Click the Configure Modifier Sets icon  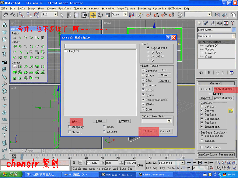pos(231,73)
